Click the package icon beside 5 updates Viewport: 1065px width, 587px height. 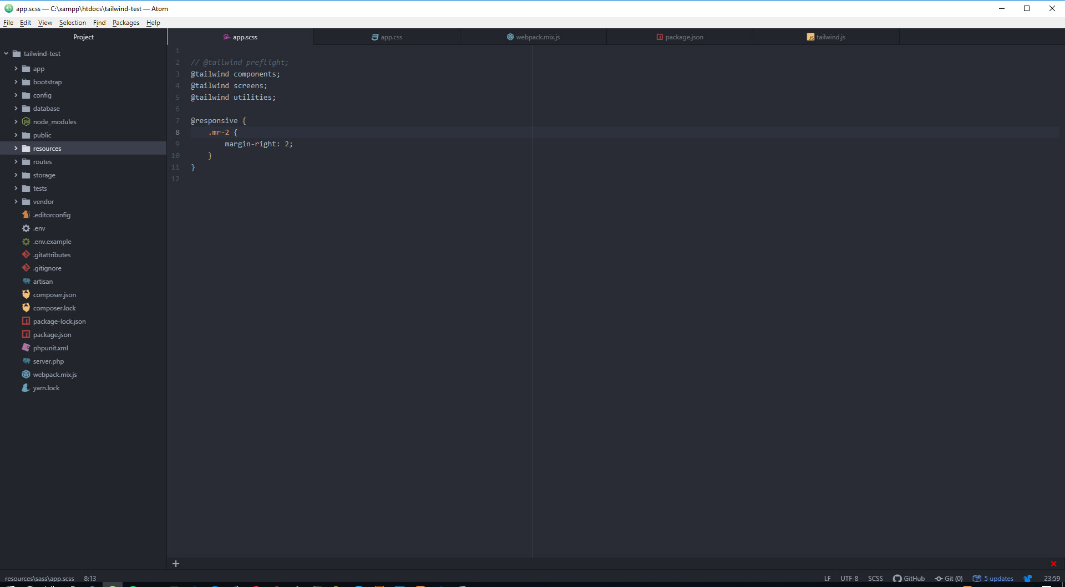[976, 578]
